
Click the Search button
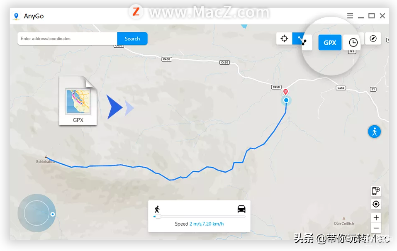132,39
